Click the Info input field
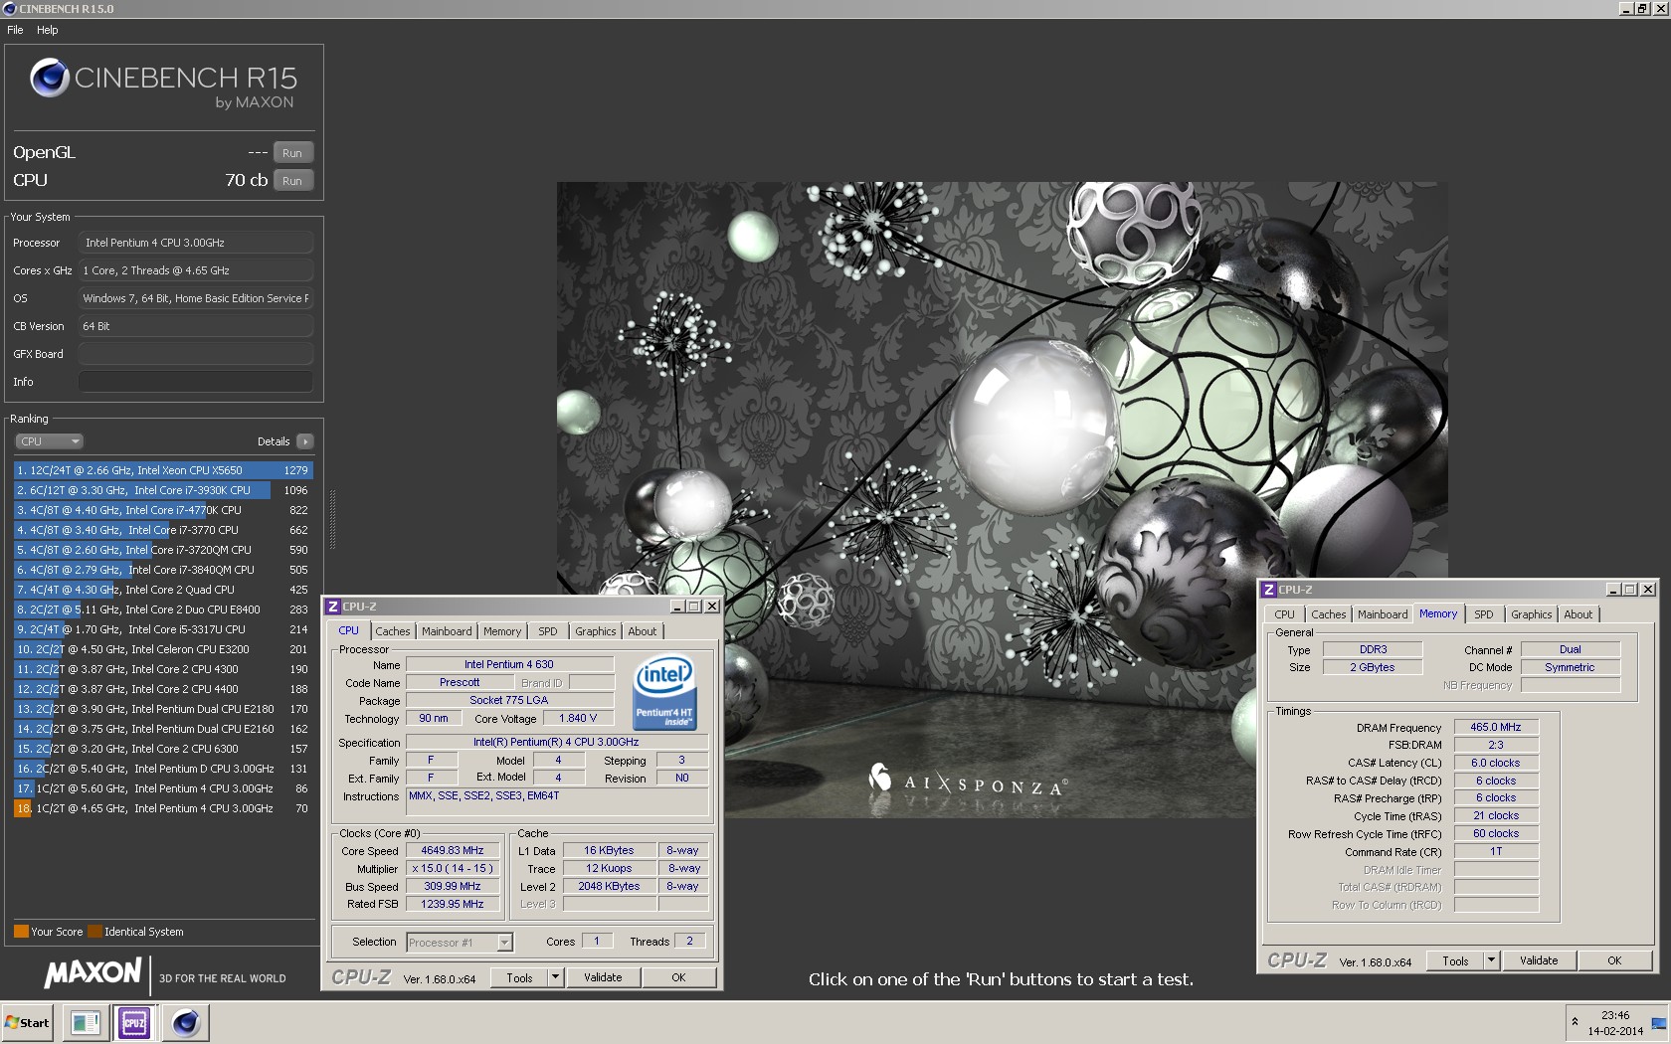This screenshot has width=1671, height=1044. 196,382
